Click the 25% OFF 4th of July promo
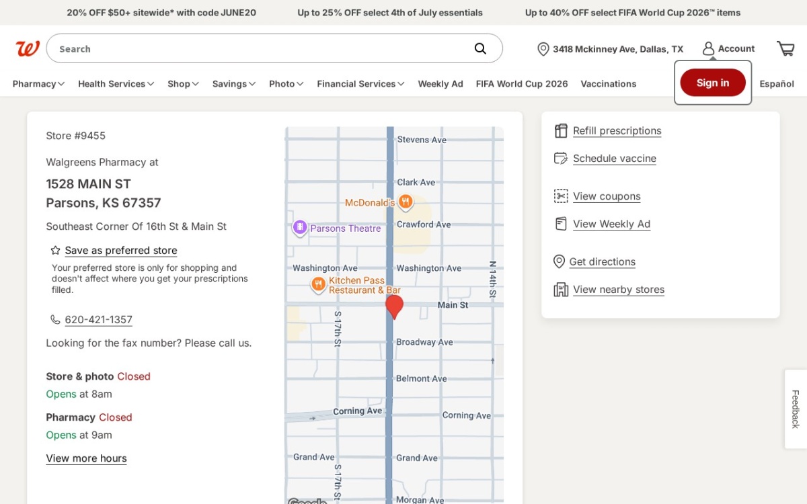 [x=390, y=13]
